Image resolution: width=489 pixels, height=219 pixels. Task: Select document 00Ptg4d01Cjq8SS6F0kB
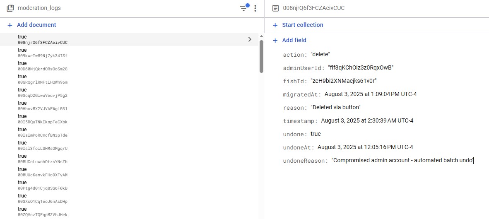[130, 185]
